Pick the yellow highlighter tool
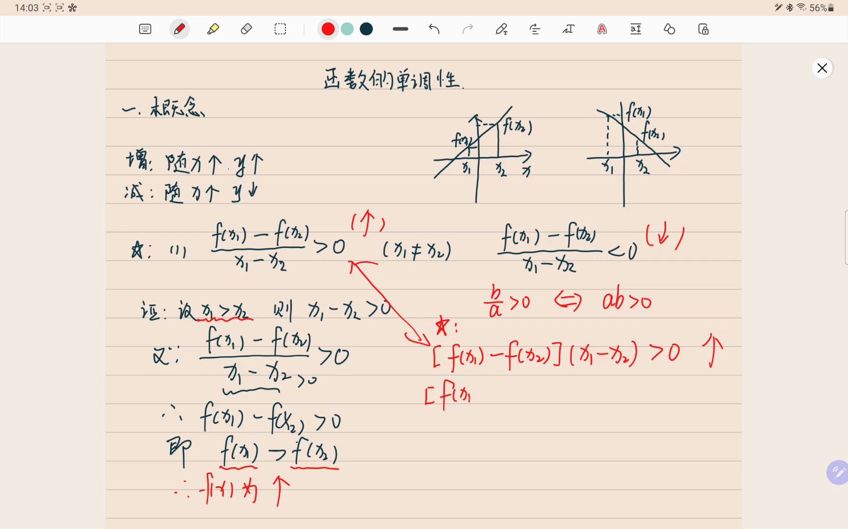848x529 pixels. click(213, 29)
